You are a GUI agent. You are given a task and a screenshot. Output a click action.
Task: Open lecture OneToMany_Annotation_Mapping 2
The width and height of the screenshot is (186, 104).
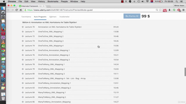pos(54,88)
